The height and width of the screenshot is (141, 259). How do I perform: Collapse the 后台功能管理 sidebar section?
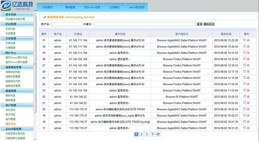[x=17, y=129]
